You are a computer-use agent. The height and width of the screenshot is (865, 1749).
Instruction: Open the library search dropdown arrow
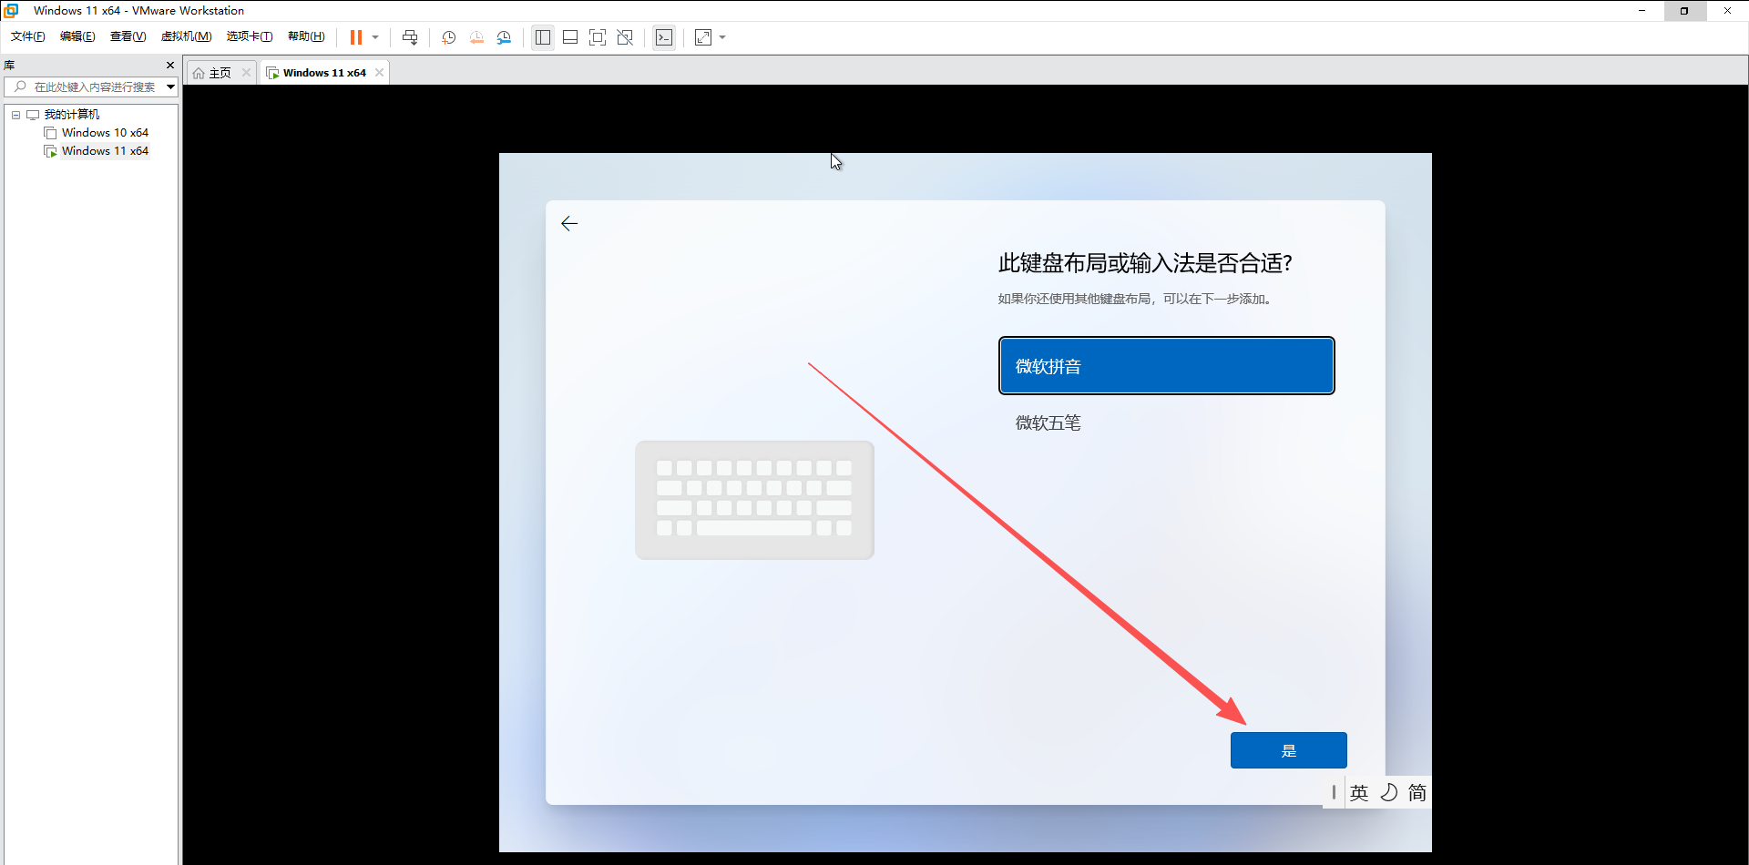pos(170,86)
